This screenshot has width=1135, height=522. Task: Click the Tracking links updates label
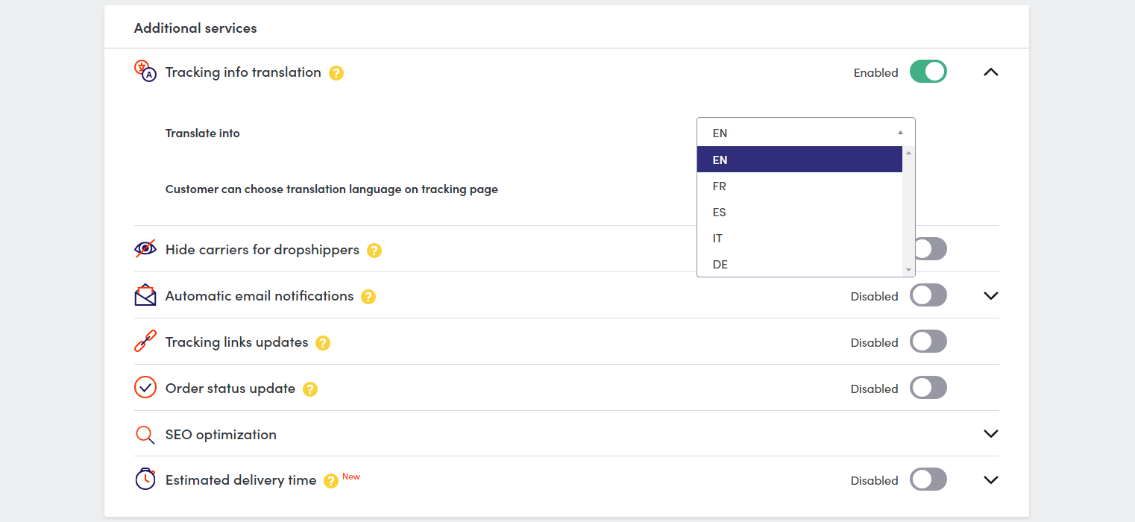coord(236,342)
